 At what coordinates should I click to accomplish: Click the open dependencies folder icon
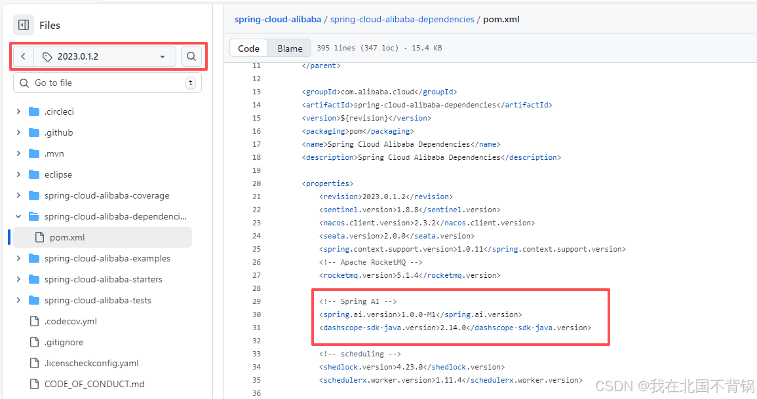[34, 216]
